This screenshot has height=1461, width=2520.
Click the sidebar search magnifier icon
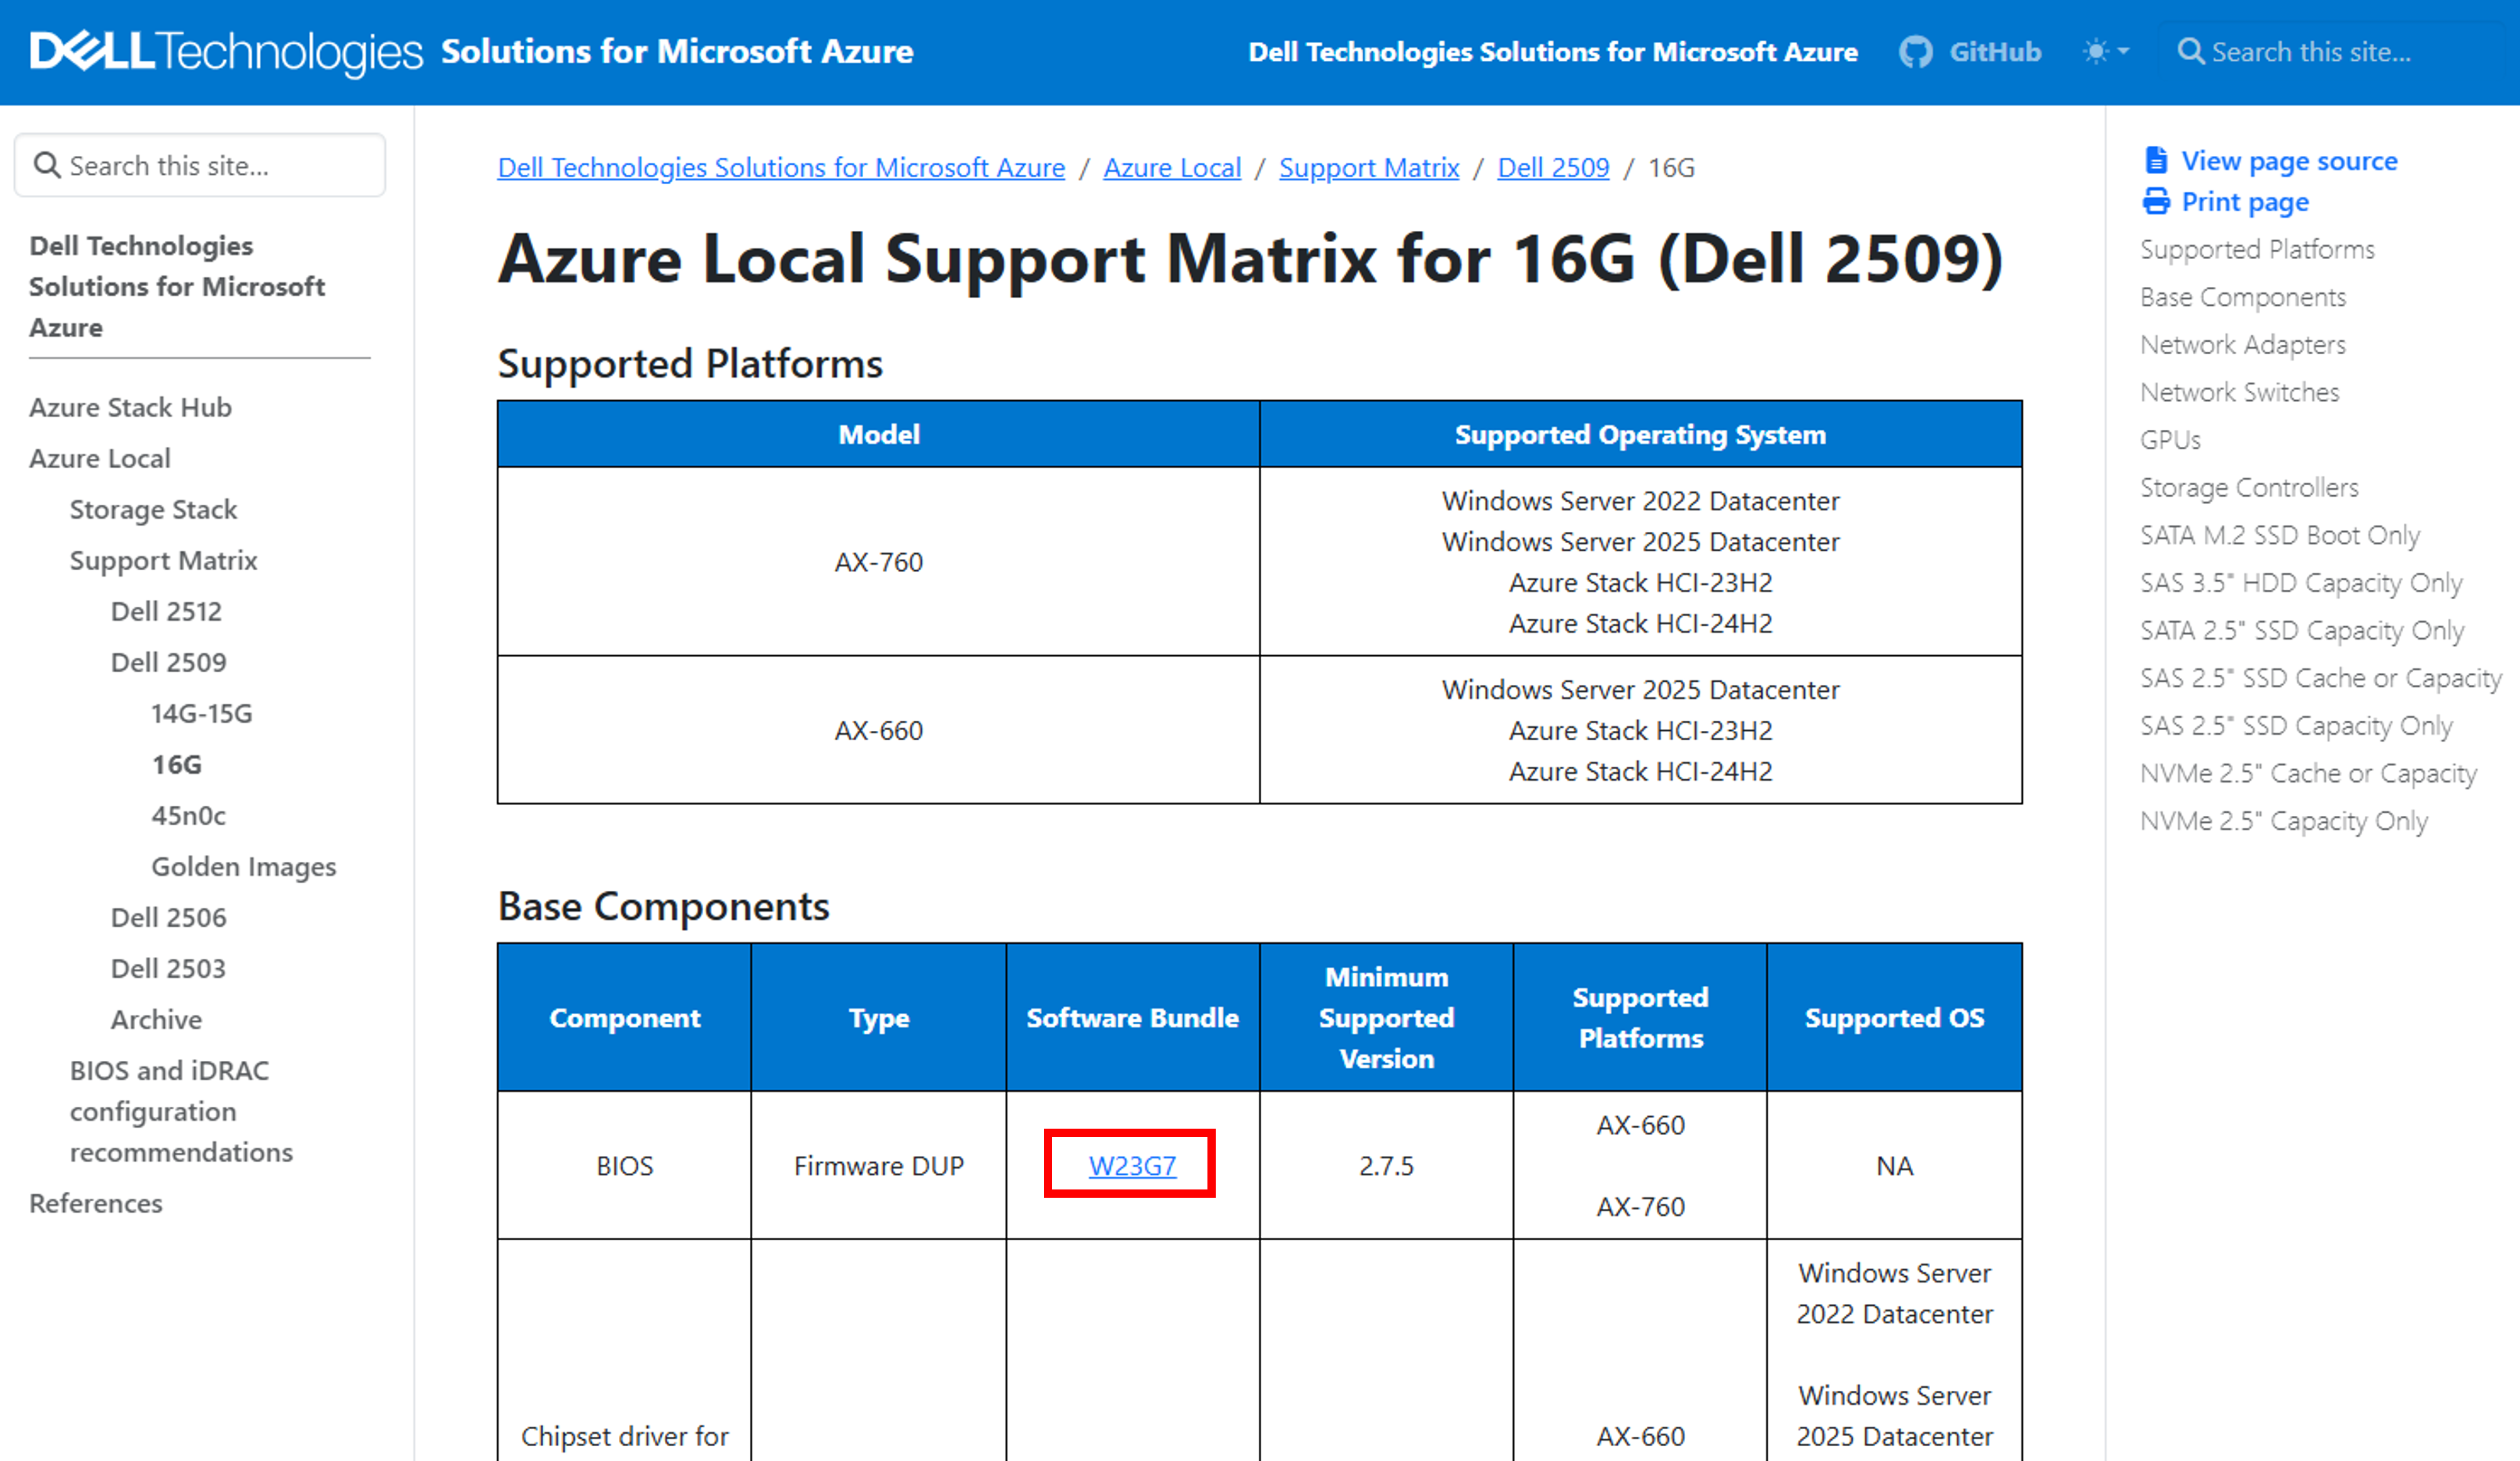(47, 165)
